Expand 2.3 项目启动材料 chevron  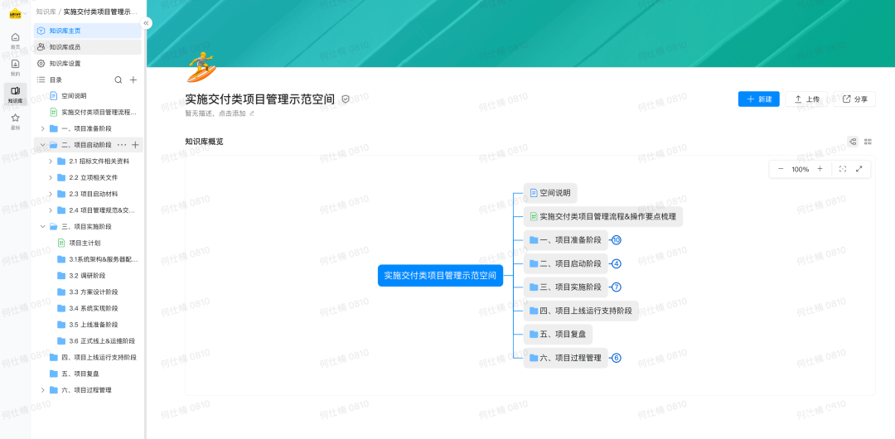51,194
